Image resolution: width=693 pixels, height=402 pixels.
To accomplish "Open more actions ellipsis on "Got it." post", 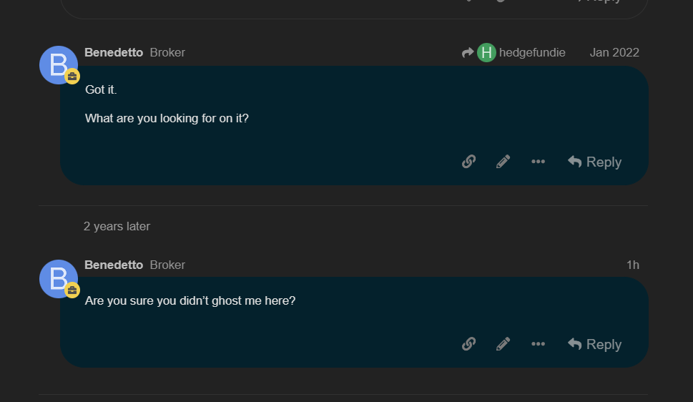I will click(538, 162).
